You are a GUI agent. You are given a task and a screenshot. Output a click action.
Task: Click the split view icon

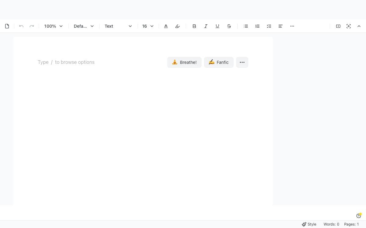(338, 26)
